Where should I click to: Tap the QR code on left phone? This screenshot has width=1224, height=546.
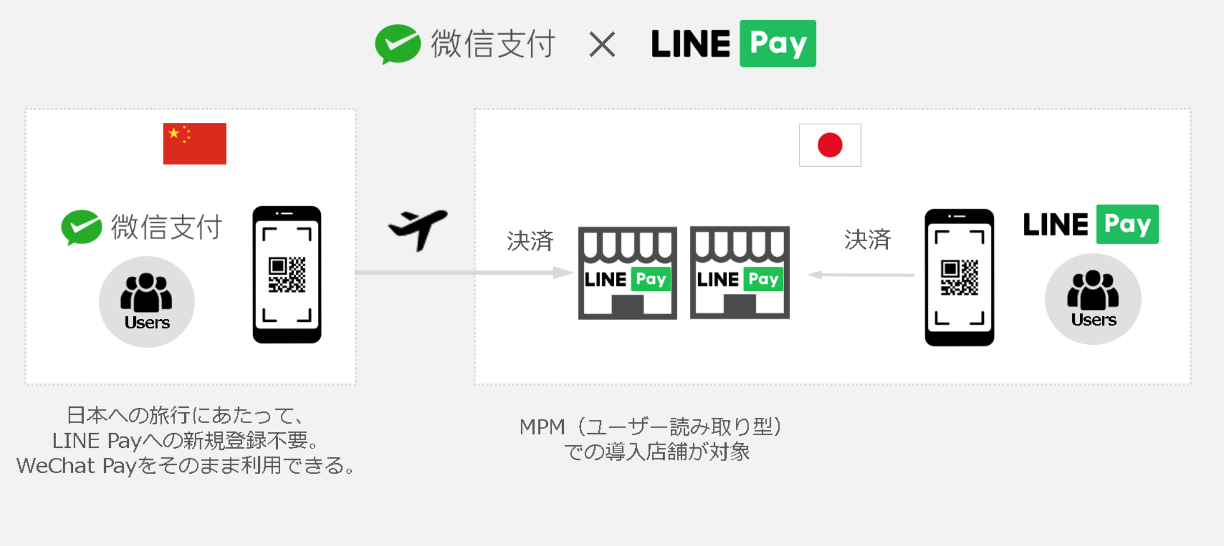287,275
